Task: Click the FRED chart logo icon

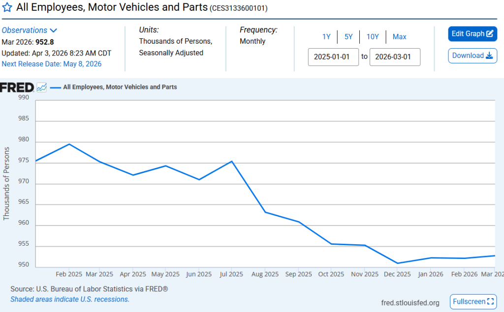Action: [41, 87]
